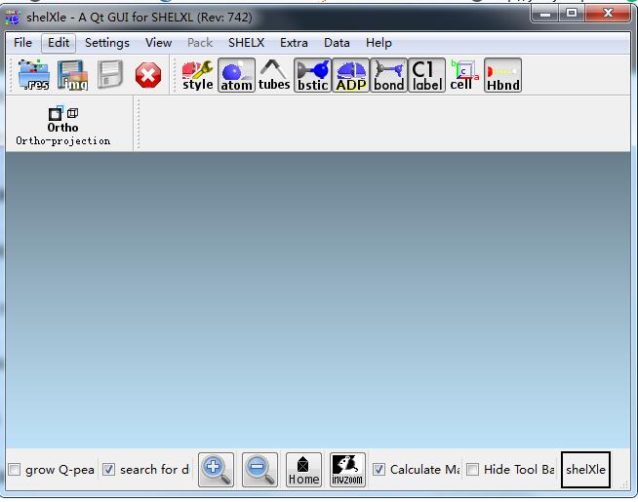Image resolution: width=638 pixels, height=502 pixels.
Task: Zoom in with the plus magnifier
Action: (x=216, y=470)
